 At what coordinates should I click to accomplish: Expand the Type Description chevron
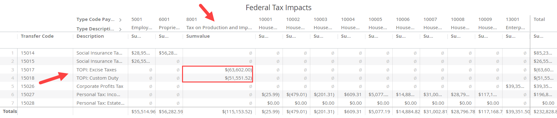120,29
